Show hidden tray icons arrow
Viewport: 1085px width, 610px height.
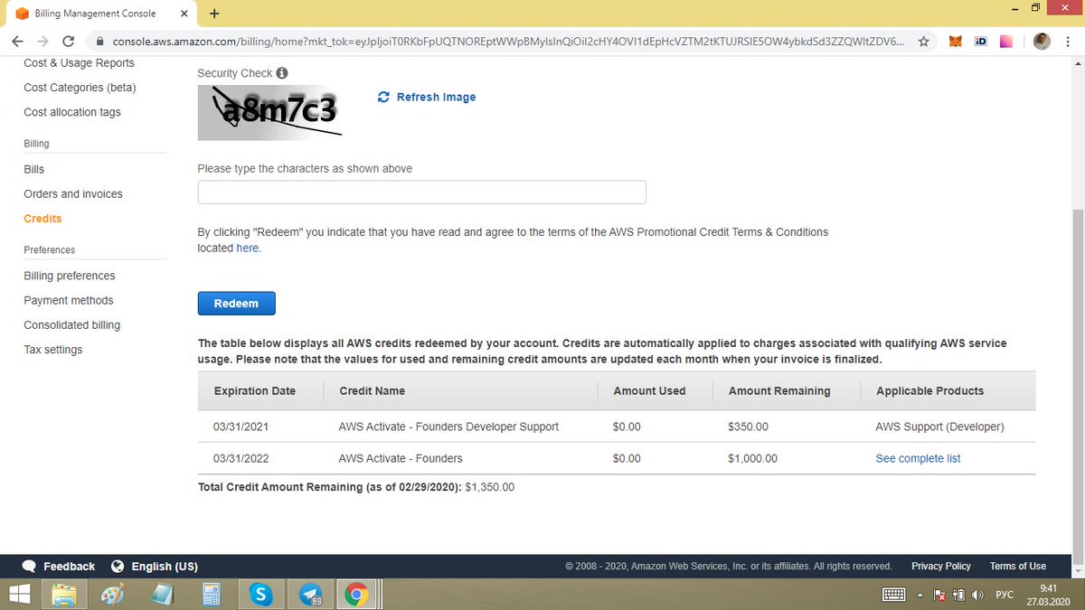tap(920, 596)
